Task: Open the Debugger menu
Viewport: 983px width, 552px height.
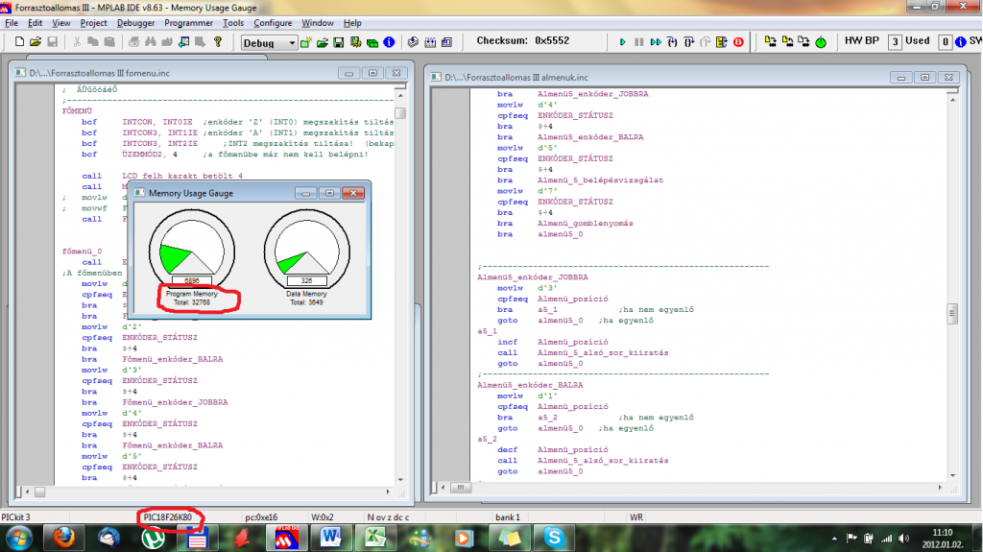Action: (x=135, y=22)
